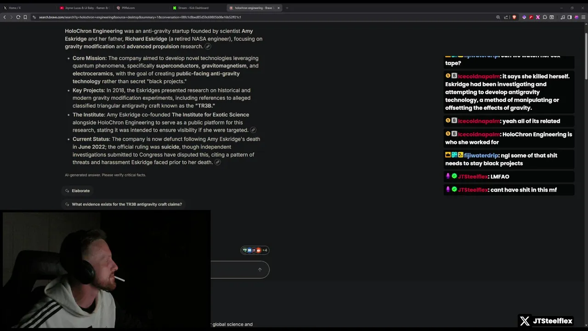This screenshot has width=588, height=331.
Task: Click the bold 'HoloChron Engineering' heading text
Action: (x=94, y=31)
